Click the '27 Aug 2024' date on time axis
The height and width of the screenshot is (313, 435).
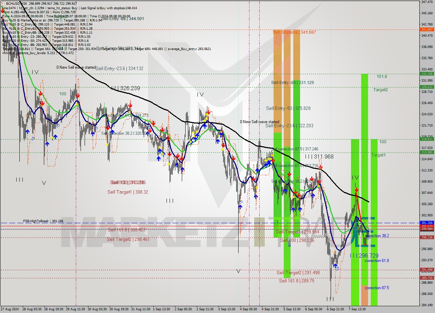coord(10,309)
